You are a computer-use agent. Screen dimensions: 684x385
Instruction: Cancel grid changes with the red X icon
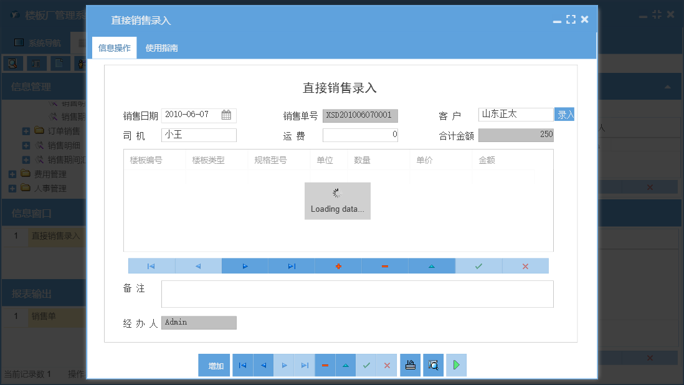[x=525, y=266]
